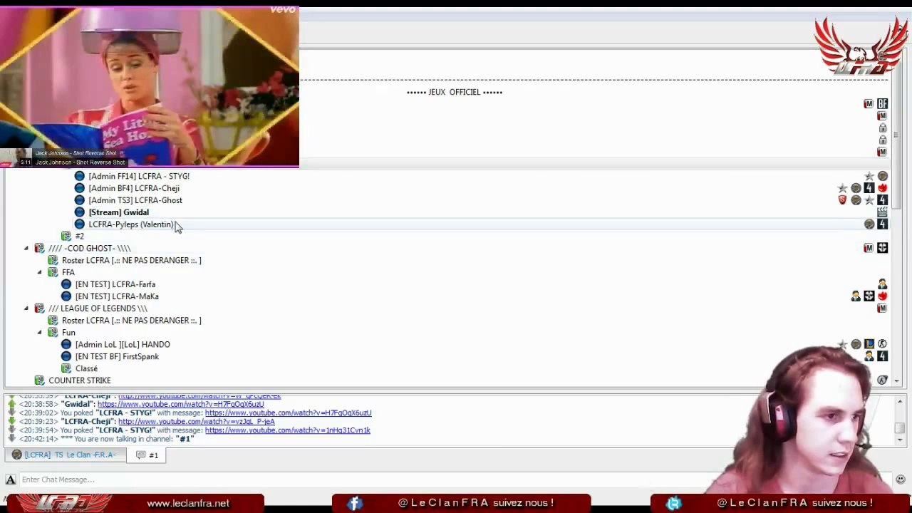912x513 pixels.
Task: Click the www.leclanfra.net banner text
Action: pyautogui.click(x=188, y=503)
